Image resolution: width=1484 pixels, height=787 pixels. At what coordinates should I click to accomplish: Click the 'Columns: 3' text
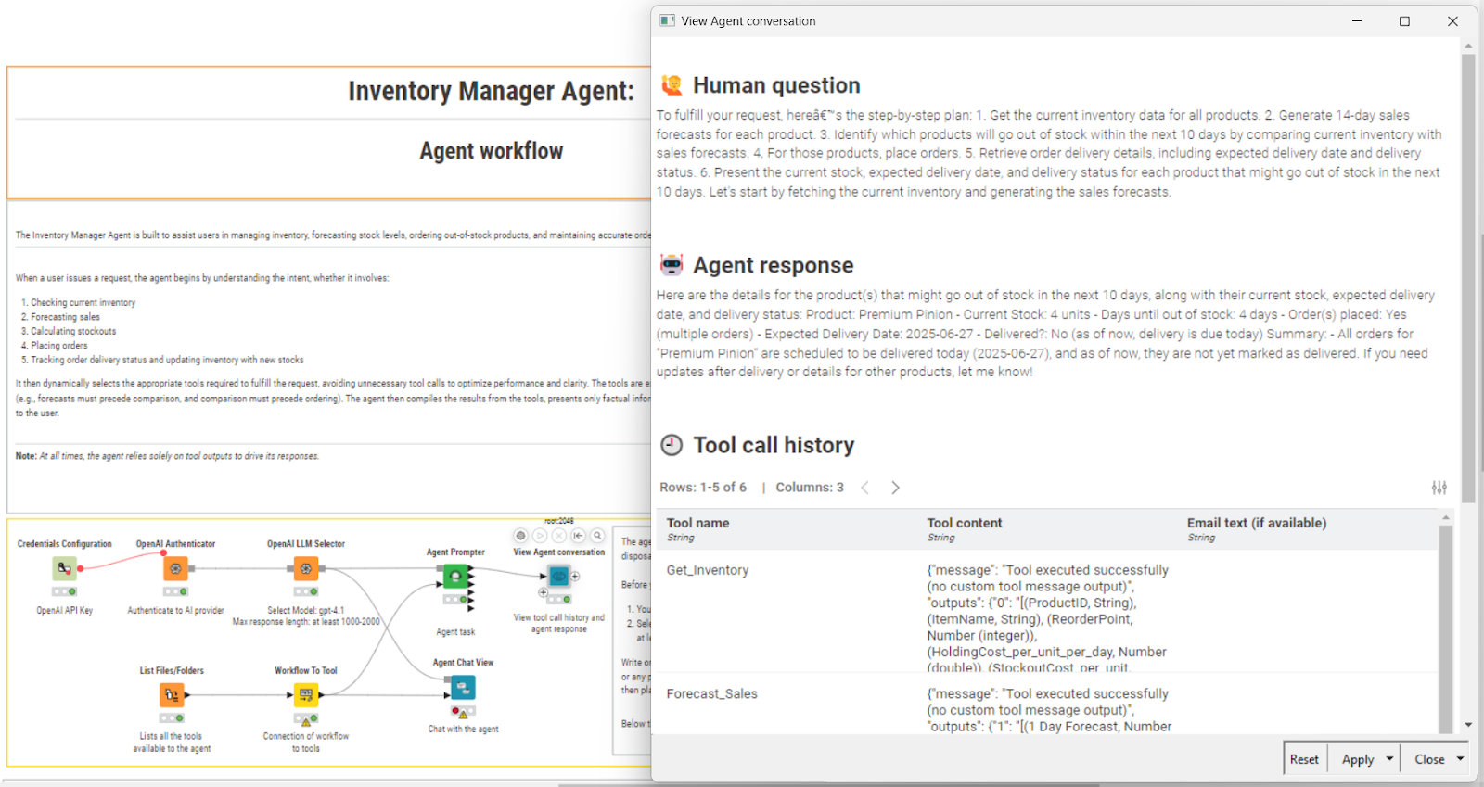(810, 488)
